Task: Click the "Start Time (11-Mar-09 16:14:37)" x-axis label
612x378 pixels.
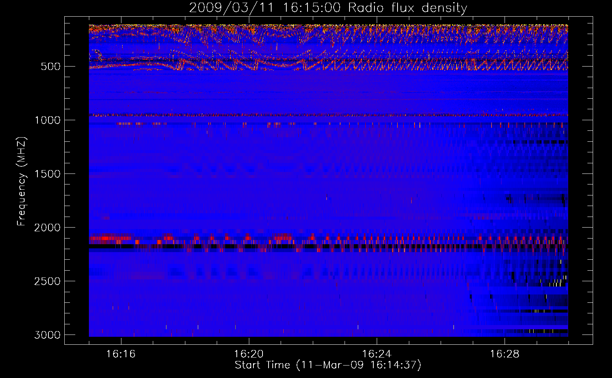Action: click(328, 365)
